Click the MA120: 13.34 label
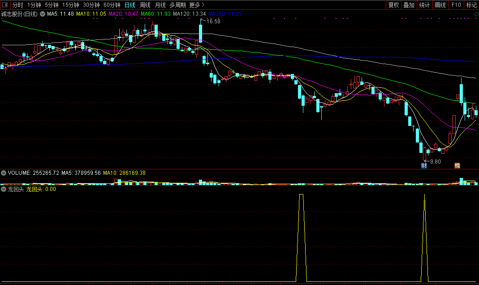Viewport: 479px width, 285px height. click(190, 14)
